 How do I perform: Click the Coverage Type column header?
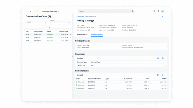82,62
